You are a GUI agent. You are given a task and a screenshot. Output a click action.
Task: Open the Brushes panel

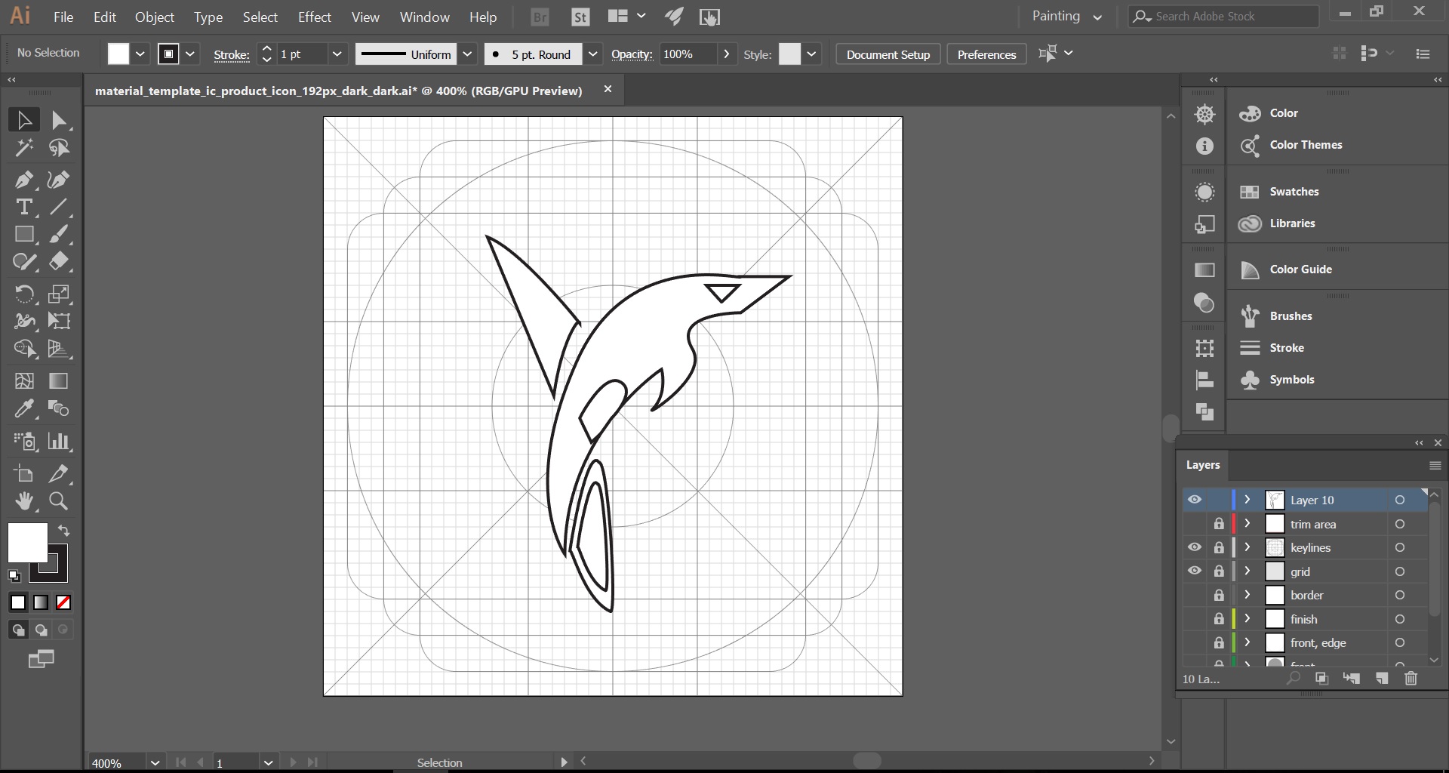pos(1290,316)
